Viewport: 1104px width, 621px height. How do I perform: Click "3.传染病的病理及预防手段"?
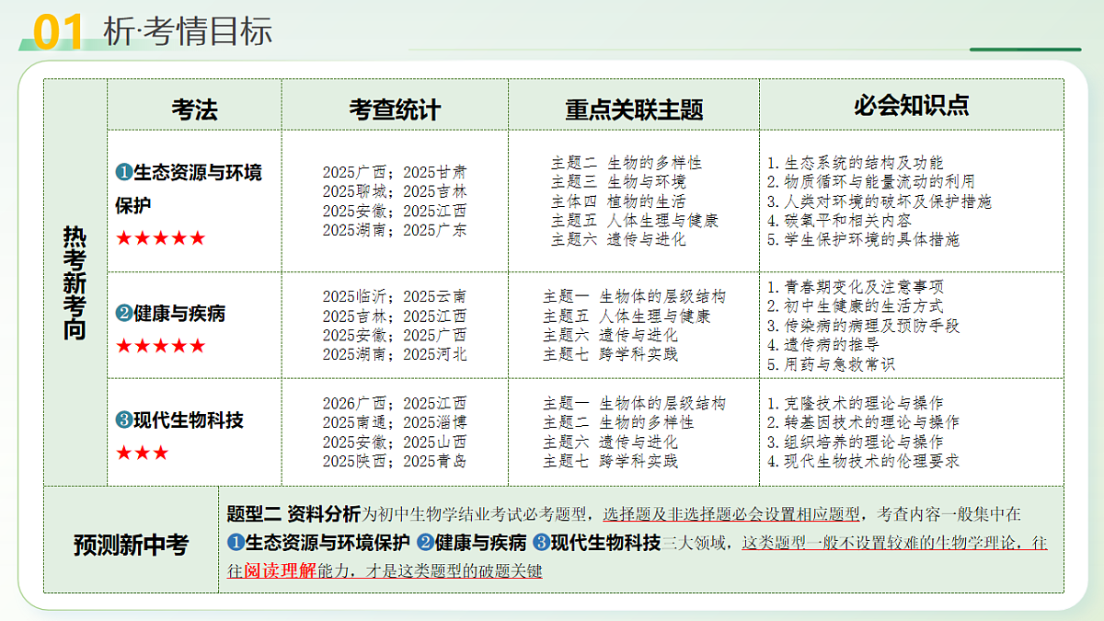coord(864,326)
